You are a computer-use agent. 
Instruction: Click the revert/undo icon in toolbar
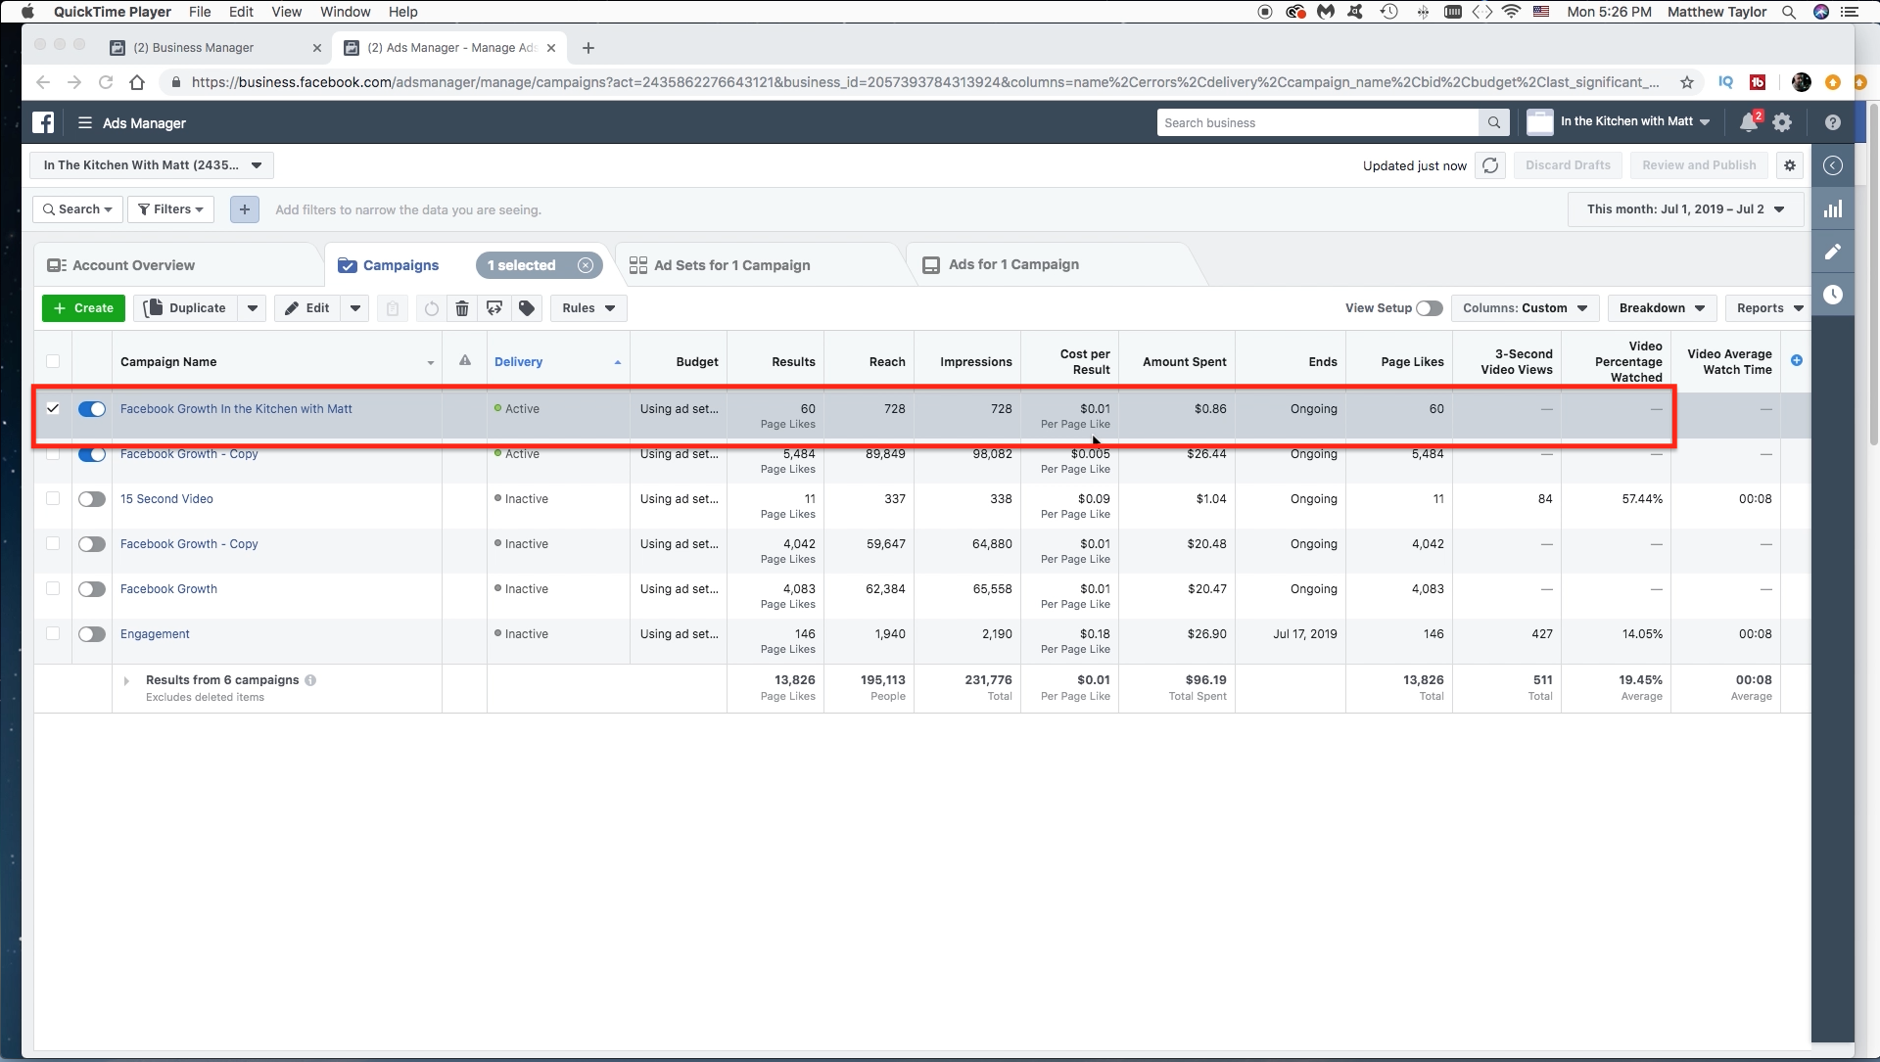(x=431, y=308)
